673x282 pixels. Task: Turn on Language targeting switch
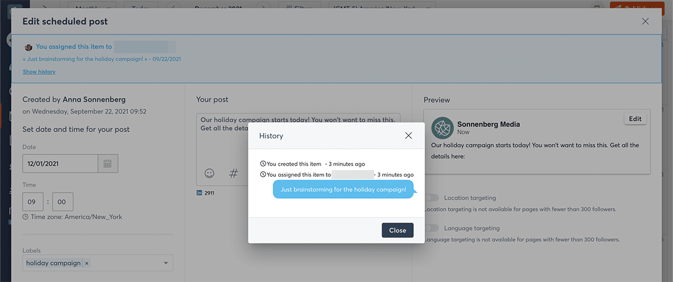[x=432, y=228]
